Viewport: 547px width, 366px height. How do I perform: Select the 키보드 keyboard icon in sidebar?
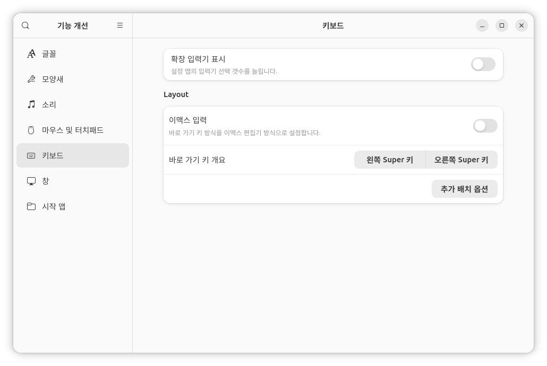31,155
